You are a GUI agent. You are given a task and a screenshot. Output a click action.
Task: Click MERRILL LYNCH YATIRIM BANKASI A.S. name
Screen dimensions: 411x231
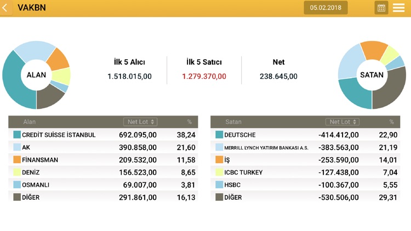pyautogui.click(x=266, y=148)
